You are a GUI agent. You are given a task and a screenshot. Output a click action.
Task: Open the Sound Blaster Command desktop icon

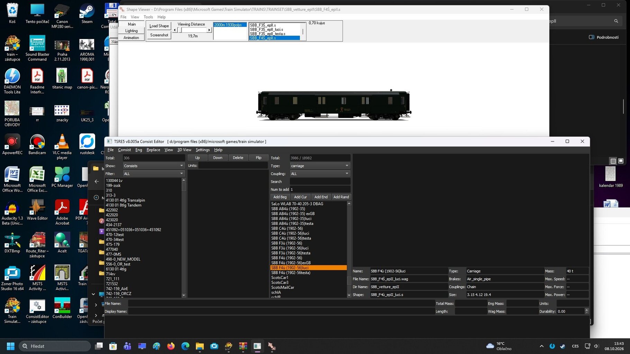37,48
